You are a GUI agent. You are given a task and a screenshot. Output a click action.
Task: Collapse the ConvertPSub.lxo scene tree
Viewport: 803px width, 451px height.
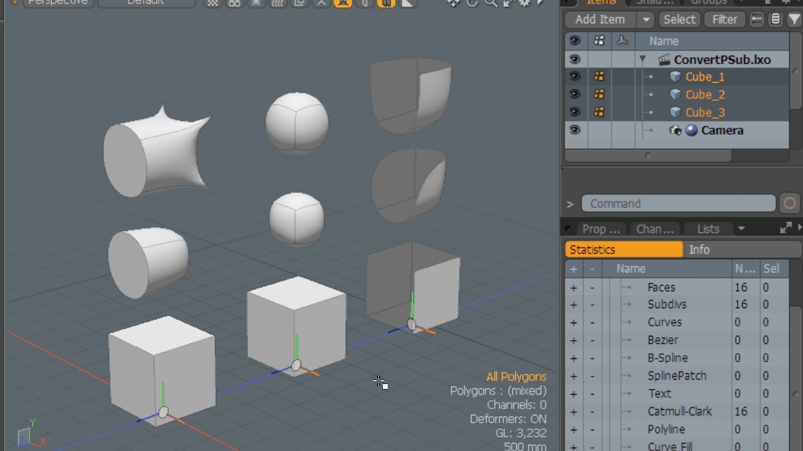pyautogui.click(x=642, y=60)
